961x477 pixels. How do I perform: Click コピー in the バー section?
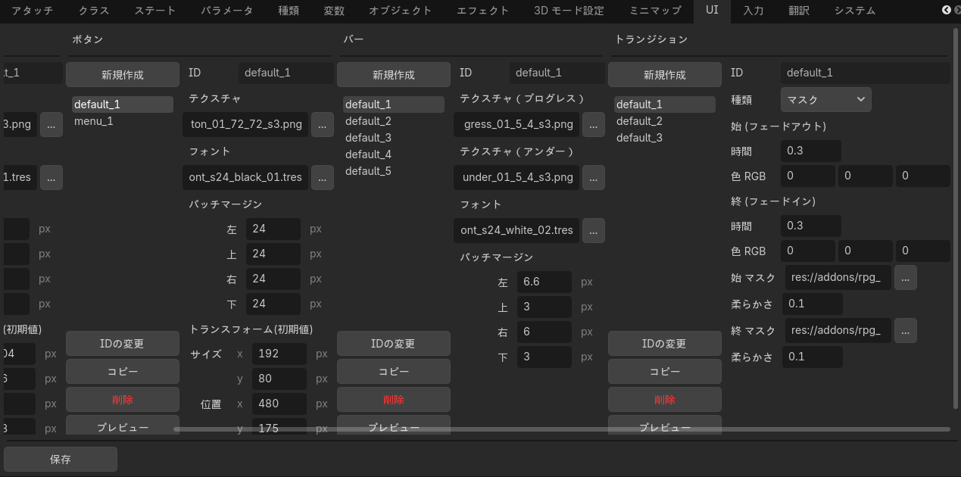(x=394, y=372)
